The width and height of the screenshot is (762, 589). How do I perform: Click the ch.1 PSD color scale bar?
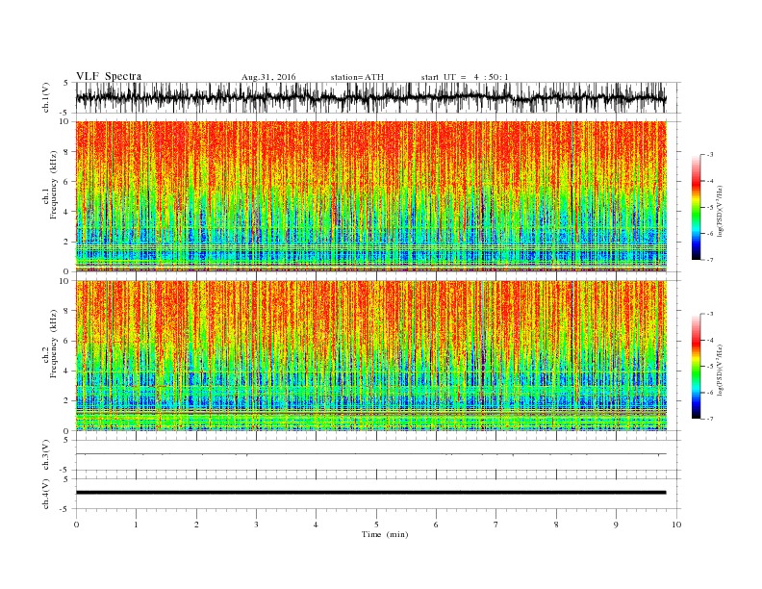pos(696,207)
